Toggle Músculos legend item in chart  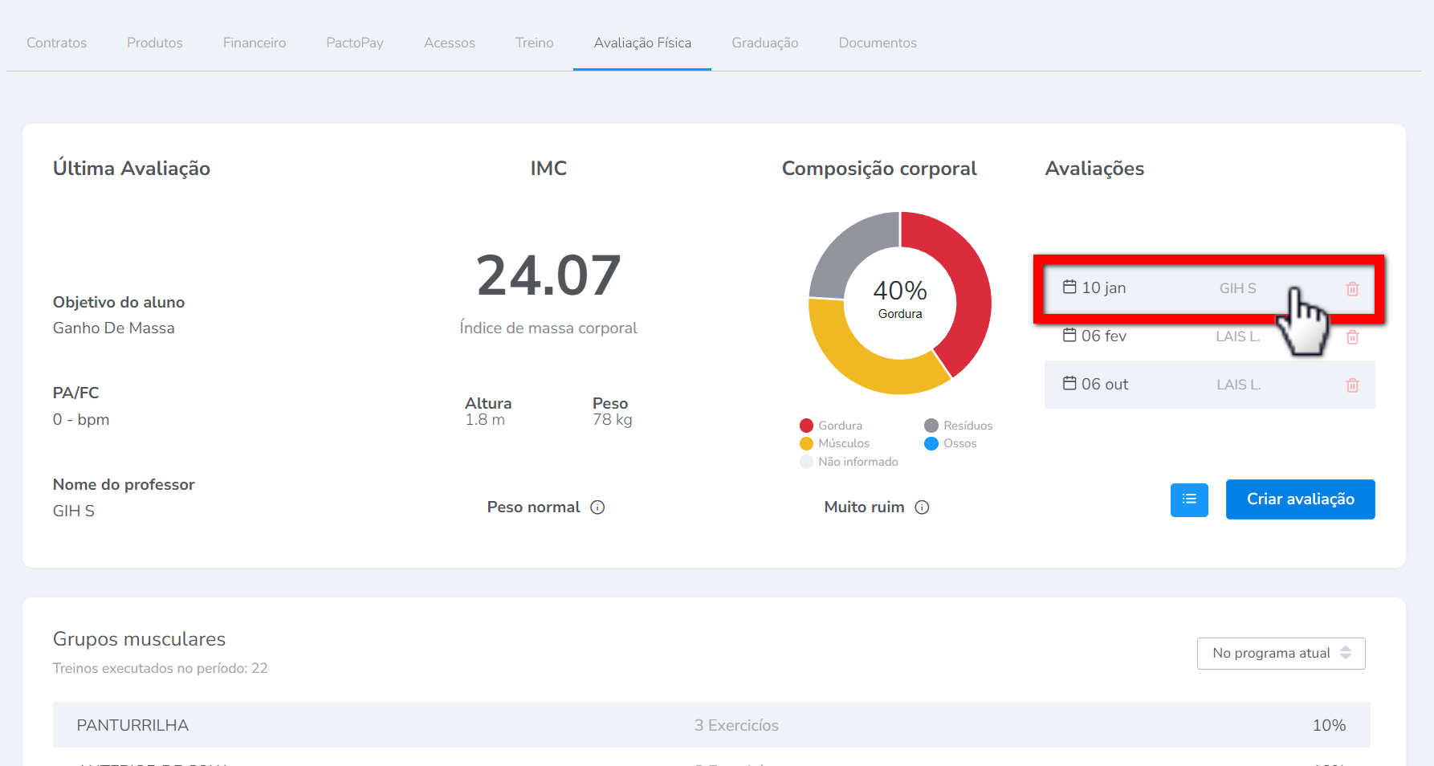point(835,443)
